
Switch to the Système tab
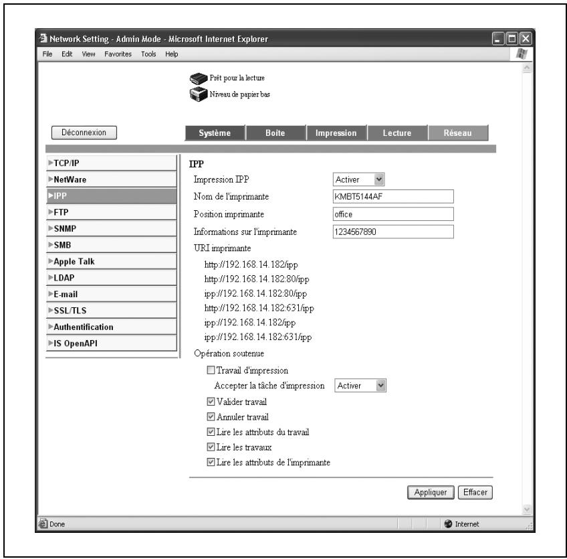tap(215, 133)
